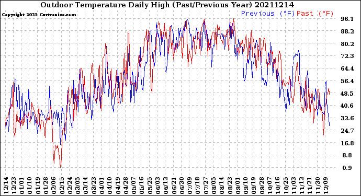Click the 56.4 y-axis value
Screen dimensions: 361x196
347,81
